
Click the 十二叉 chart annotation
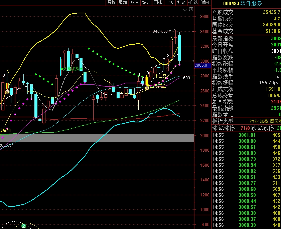click(x=161, y=76)
